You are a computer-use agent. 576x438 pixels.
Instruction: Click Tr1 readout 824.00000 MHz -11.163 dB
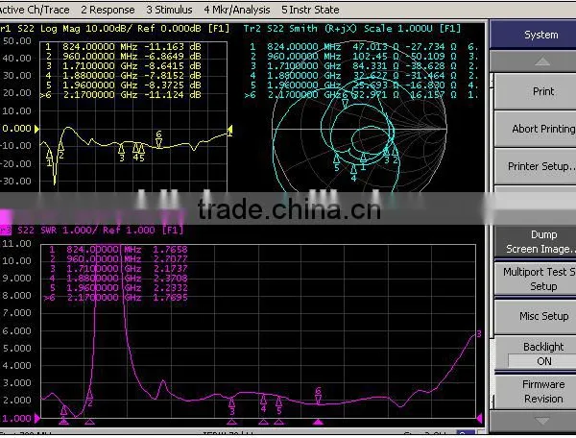tap(124, 47)
